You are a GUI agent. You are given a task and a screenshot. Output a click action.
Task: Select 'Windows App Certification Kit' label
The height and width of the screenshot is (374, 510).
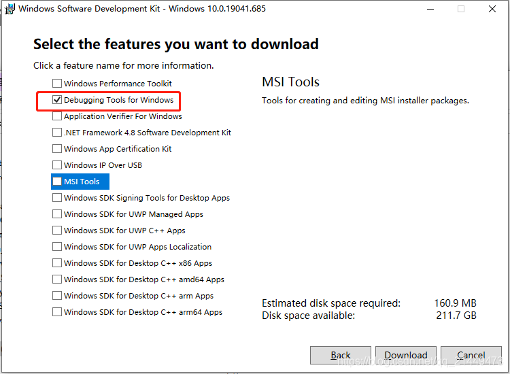118,149
